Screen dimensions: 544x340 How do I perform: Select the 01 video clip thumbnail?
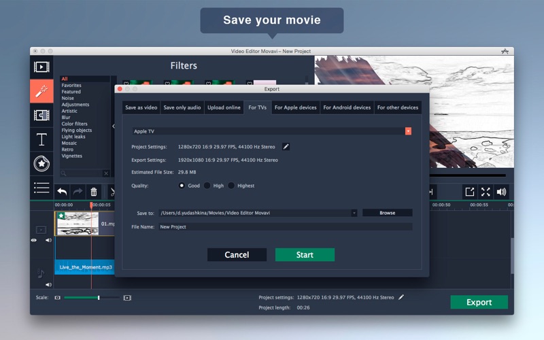tap(78, 224)
